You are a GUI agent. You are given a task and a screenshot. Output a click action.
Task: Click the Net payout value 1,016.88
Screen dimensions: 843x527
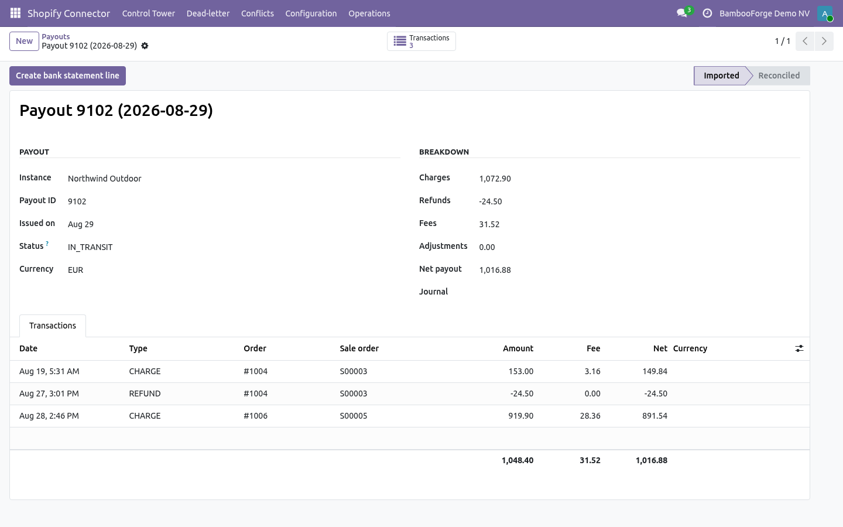495,270
